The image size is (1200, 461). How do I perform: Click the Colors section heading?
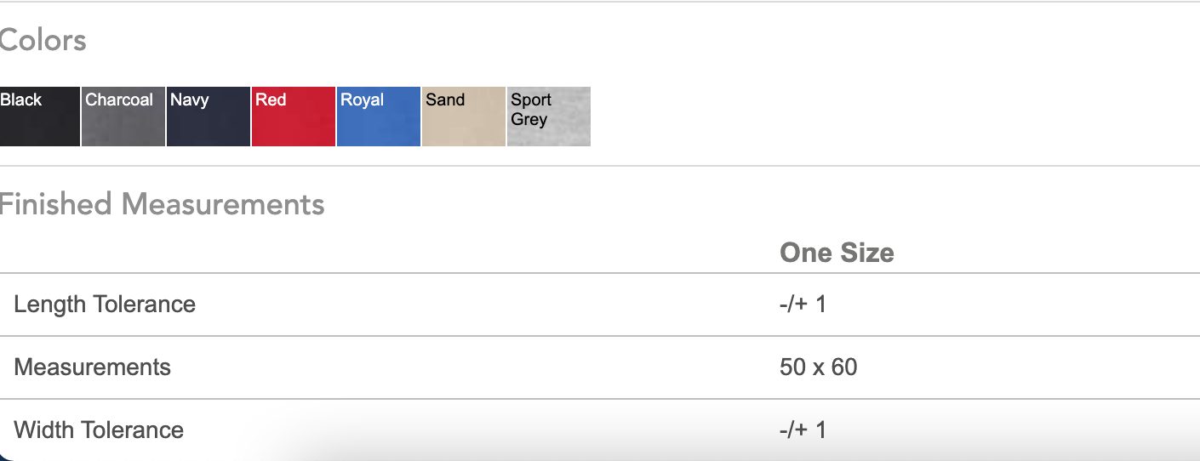pyautogui.click(x=43, y=40)
